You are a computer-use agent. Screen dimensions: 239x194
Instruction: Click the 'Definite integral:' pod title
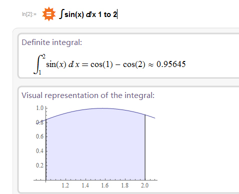pos(52,42)
